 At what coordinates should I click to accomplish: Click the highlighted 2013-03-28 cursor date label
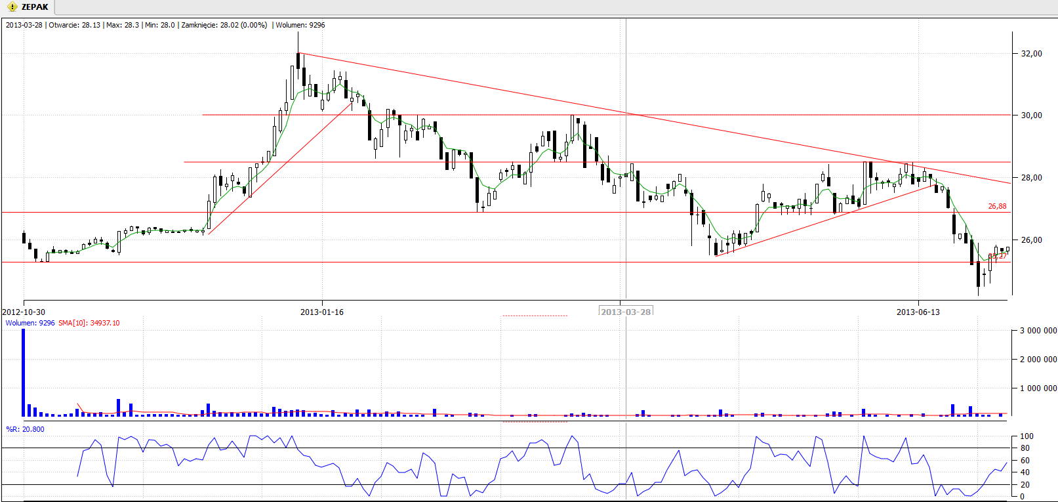pyautogui.click(x=626, y=312)
